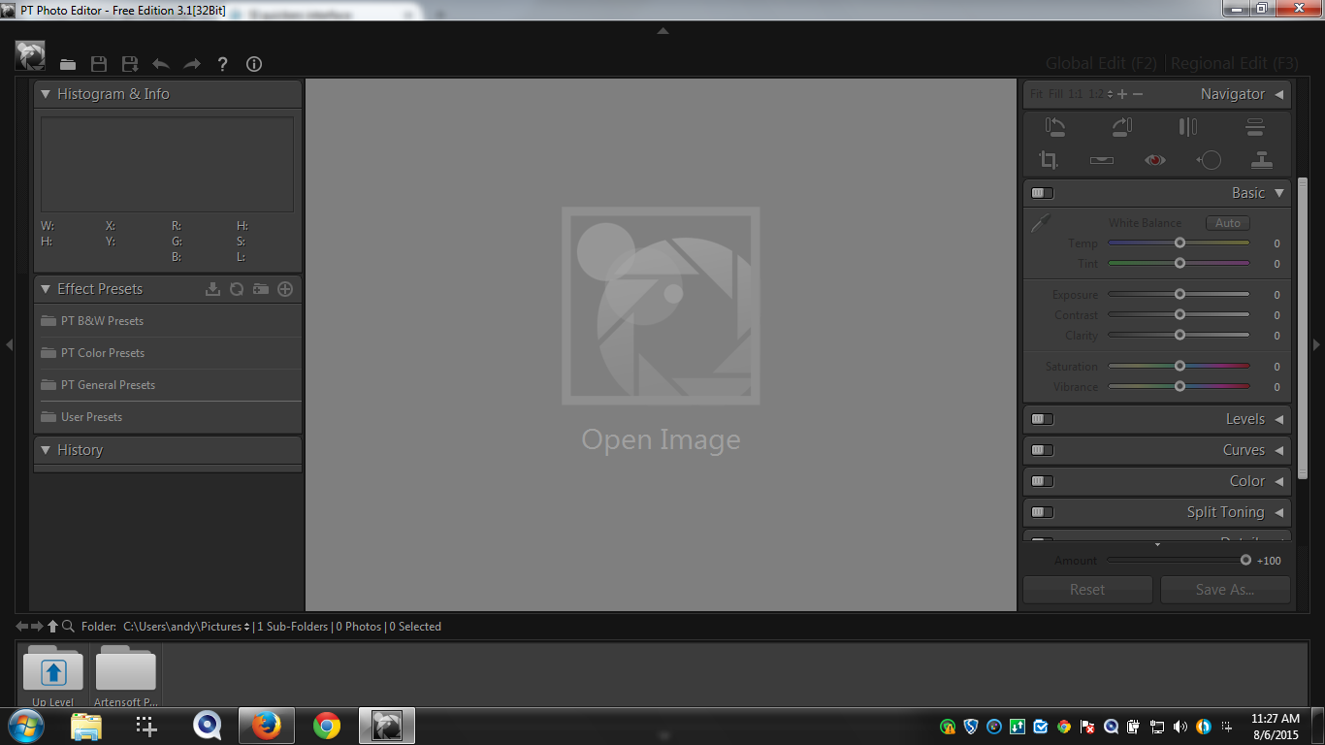Click Open Image in the canvas
The height and width of the screenshot is (745, 1325).
(661, 439)
